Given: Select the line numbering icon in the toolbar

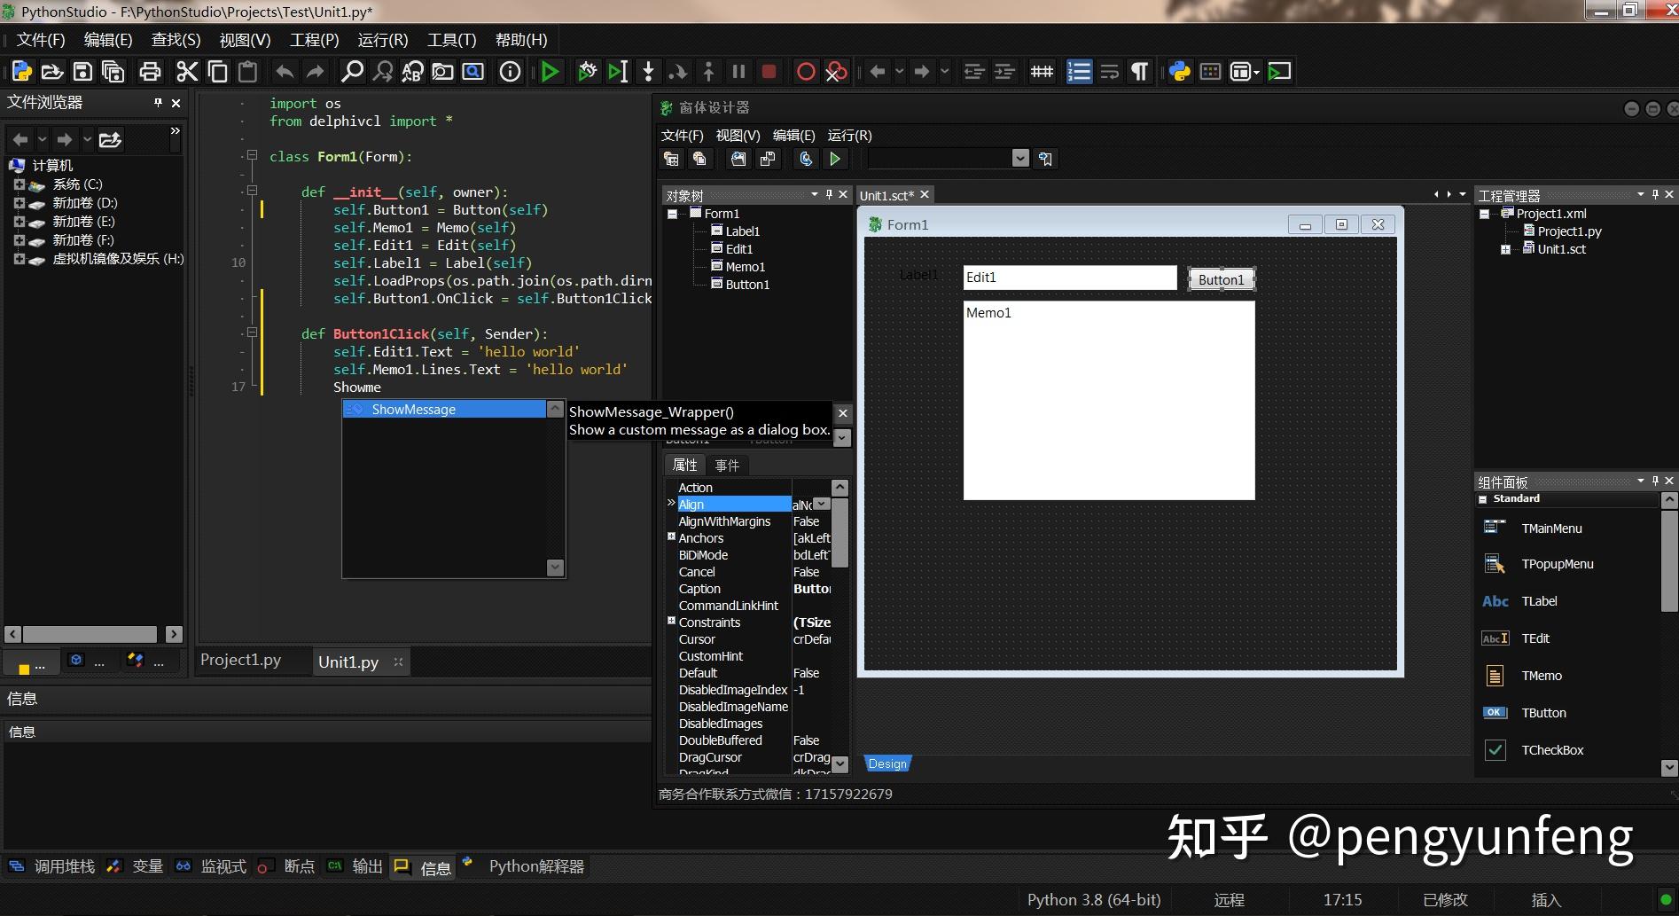Looking at the screenshot, I should (1079, 71).
